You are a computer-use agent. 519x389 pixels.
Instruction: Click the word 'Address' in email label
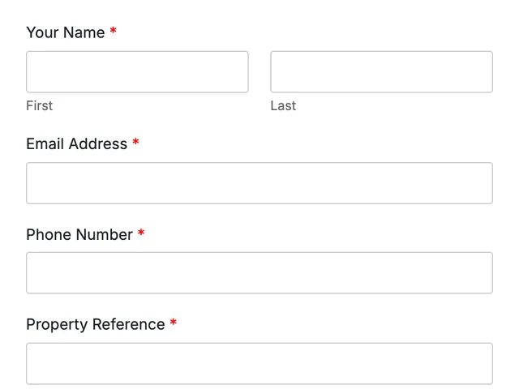[98, 144]
